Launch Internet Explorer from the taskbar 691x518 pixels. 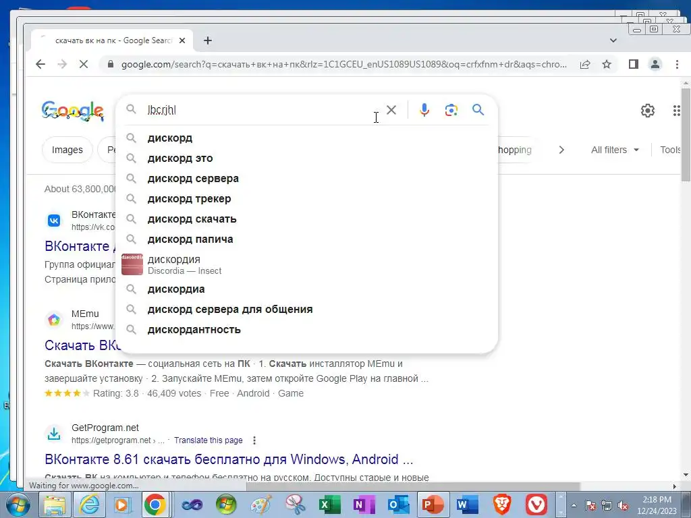pos(90,505)
